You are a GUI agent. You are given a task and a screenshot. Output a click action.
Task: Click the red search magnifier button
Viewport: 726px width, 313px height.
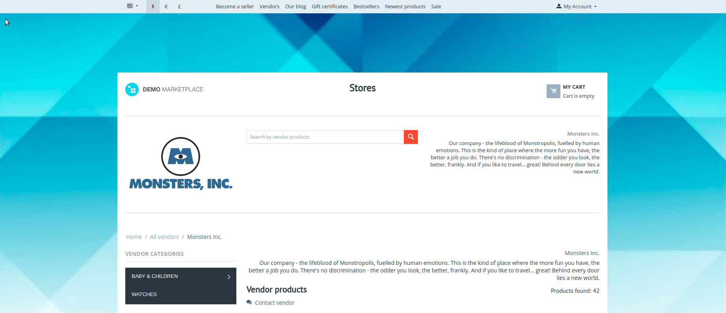(x=411, y=137)
